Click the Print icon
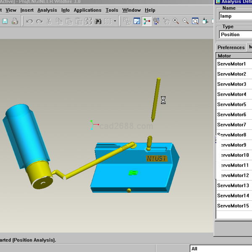The image size is (252, 252). pos(15,21)
